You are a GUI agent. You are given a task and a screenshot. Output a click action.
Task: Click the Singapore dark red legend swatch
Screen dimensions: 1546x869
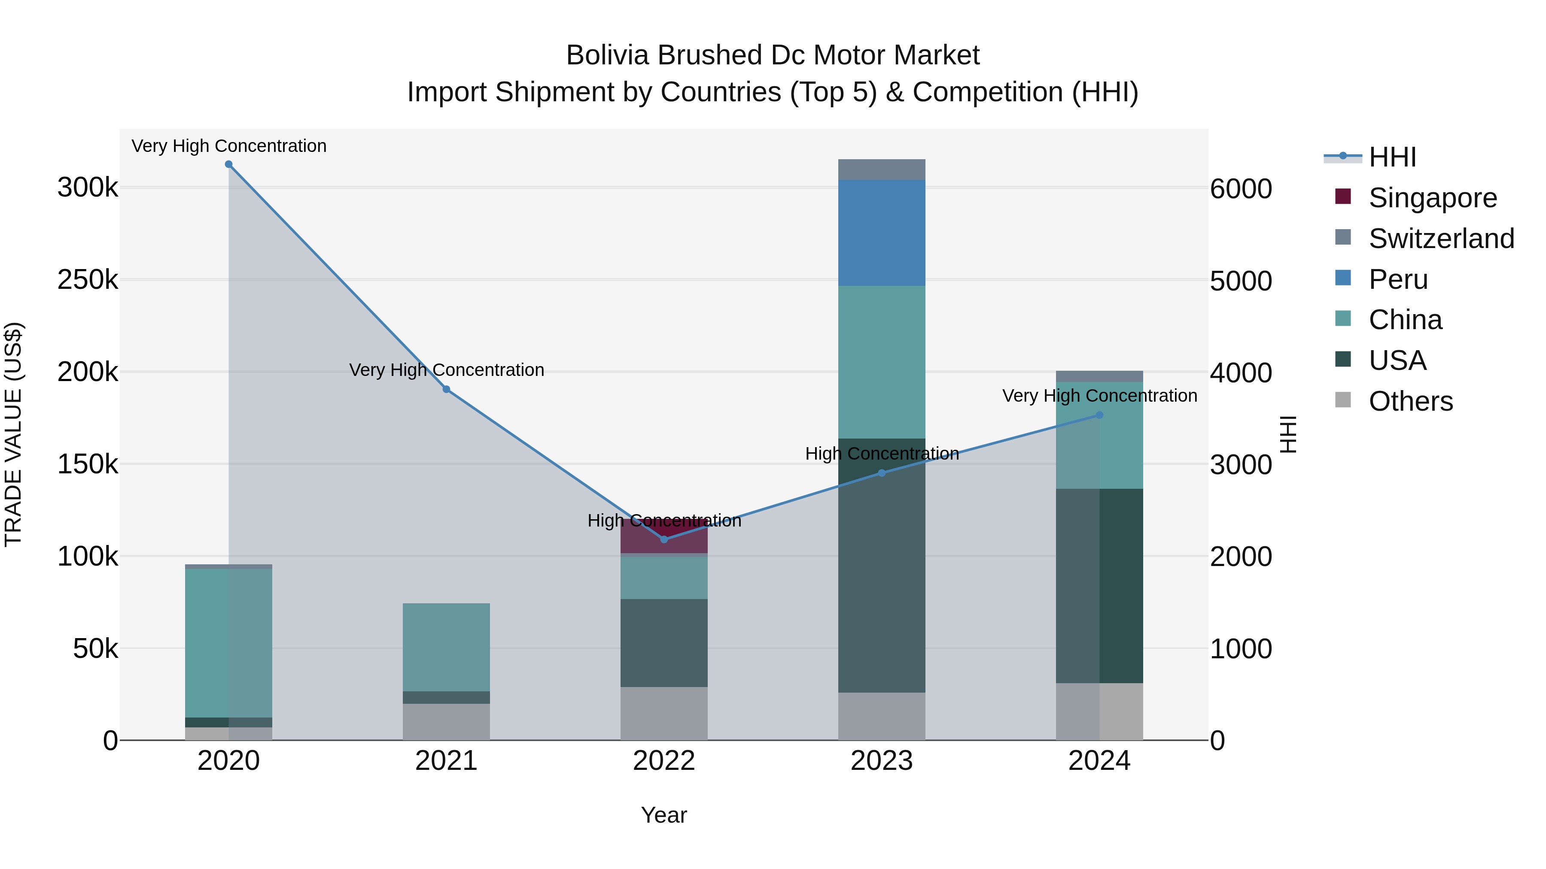1343,196
